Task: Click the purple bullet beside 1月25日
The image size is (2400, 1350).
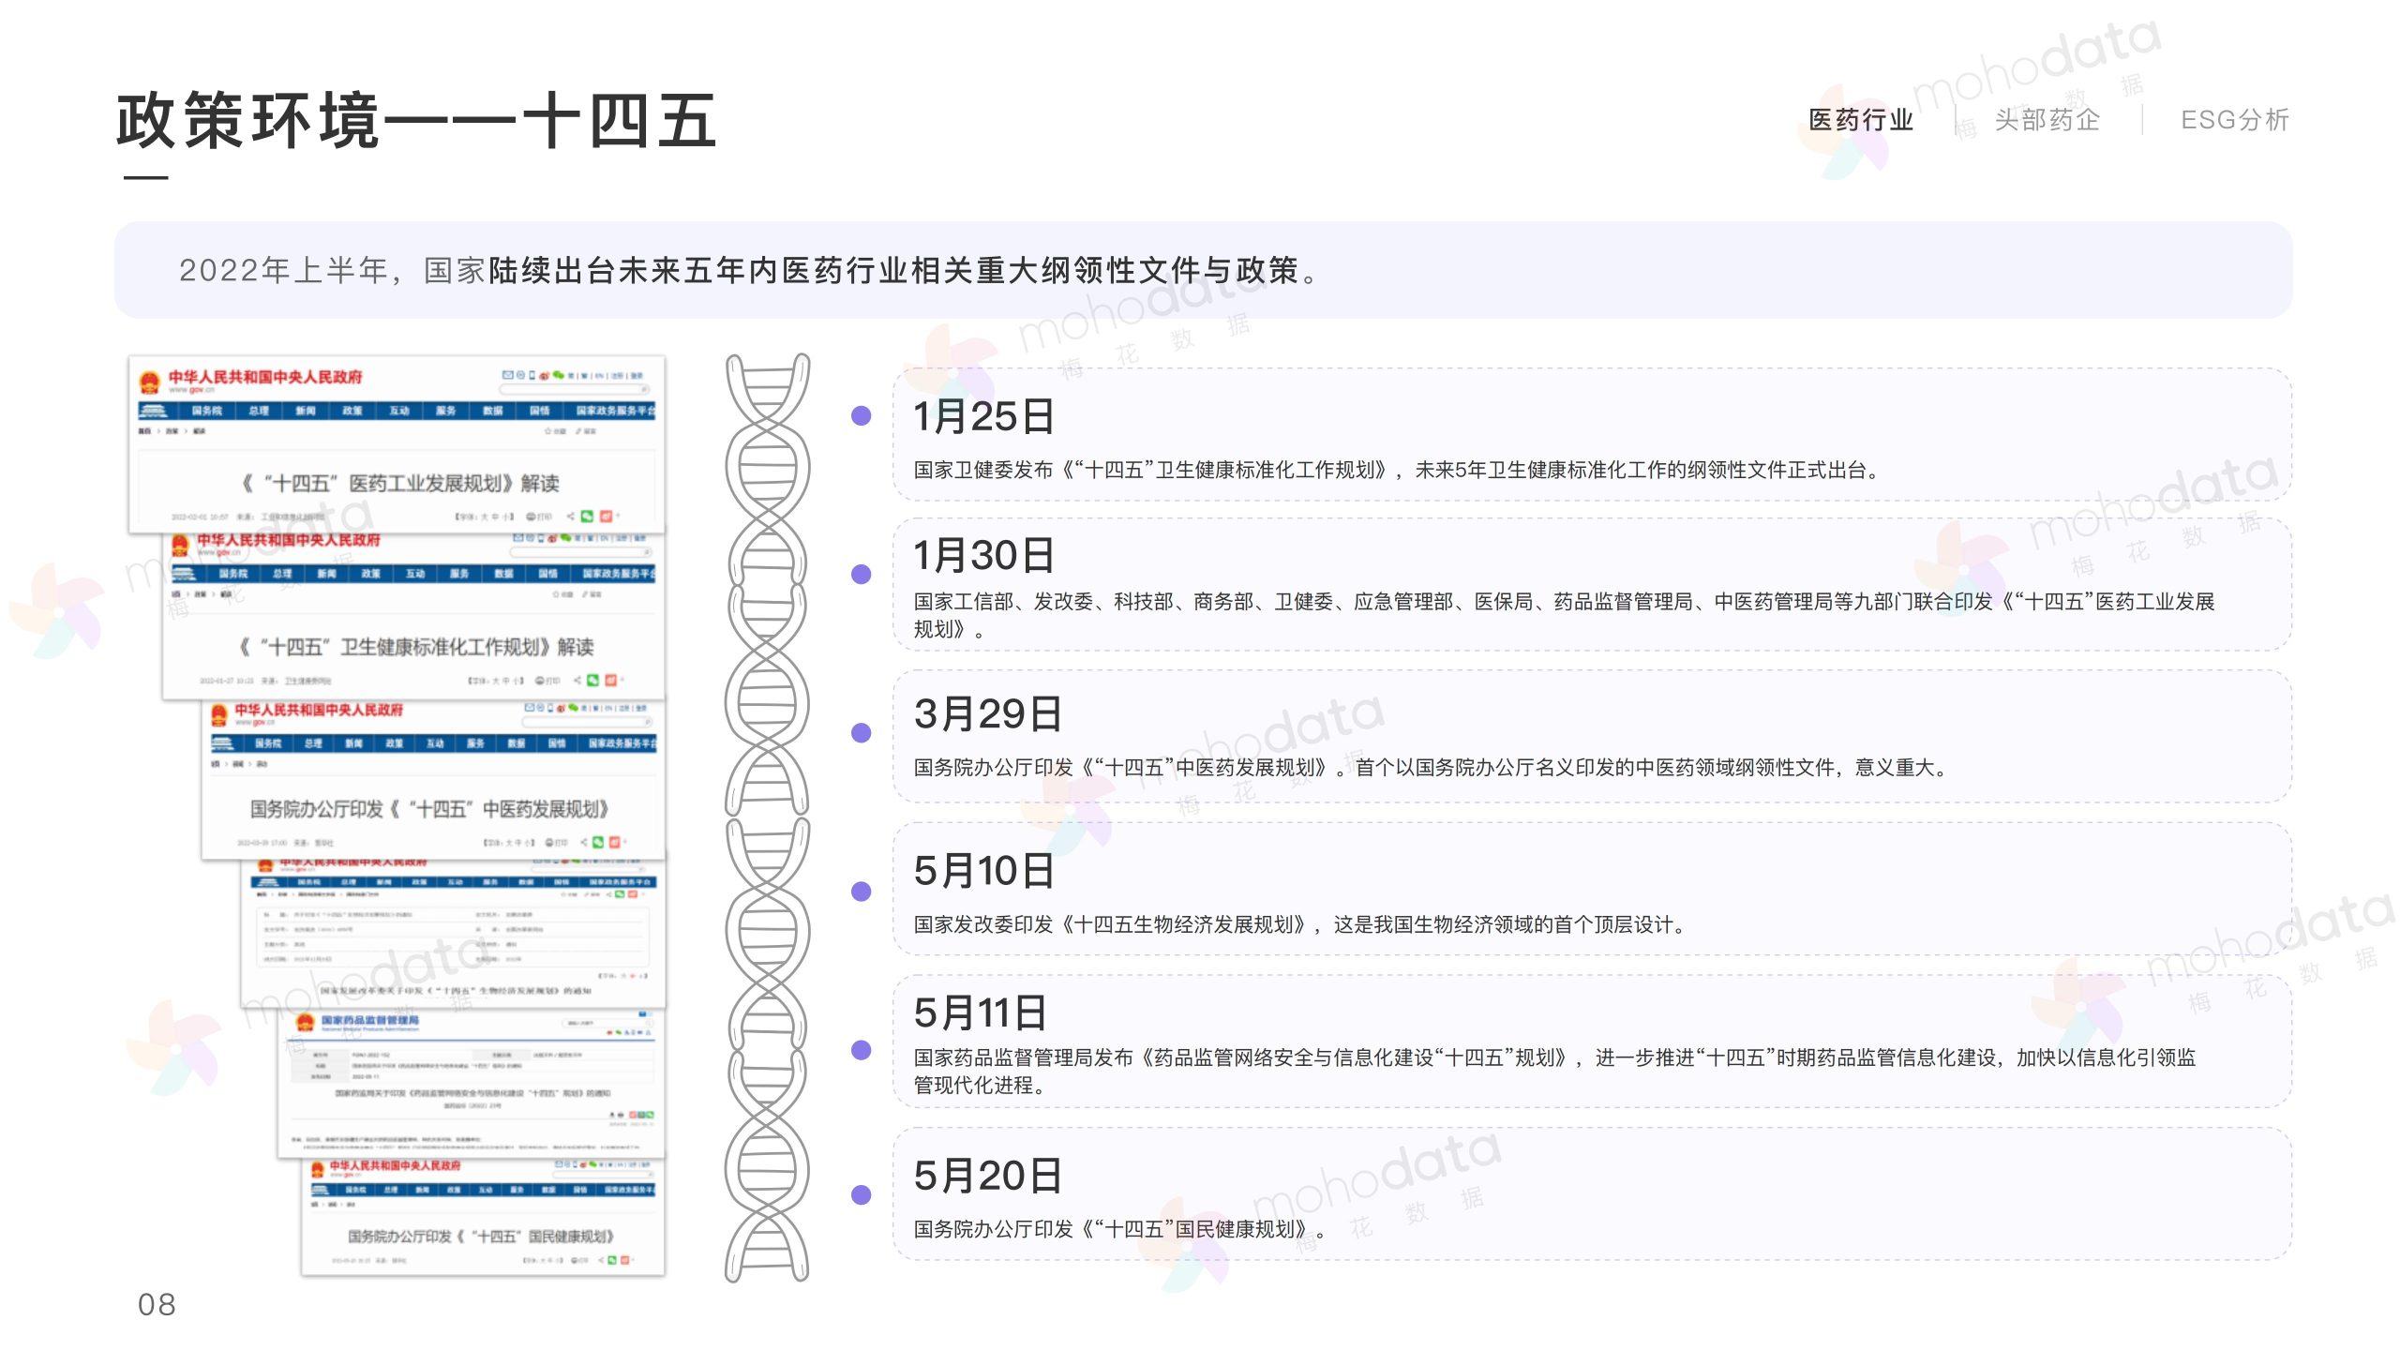Action: 861,416
